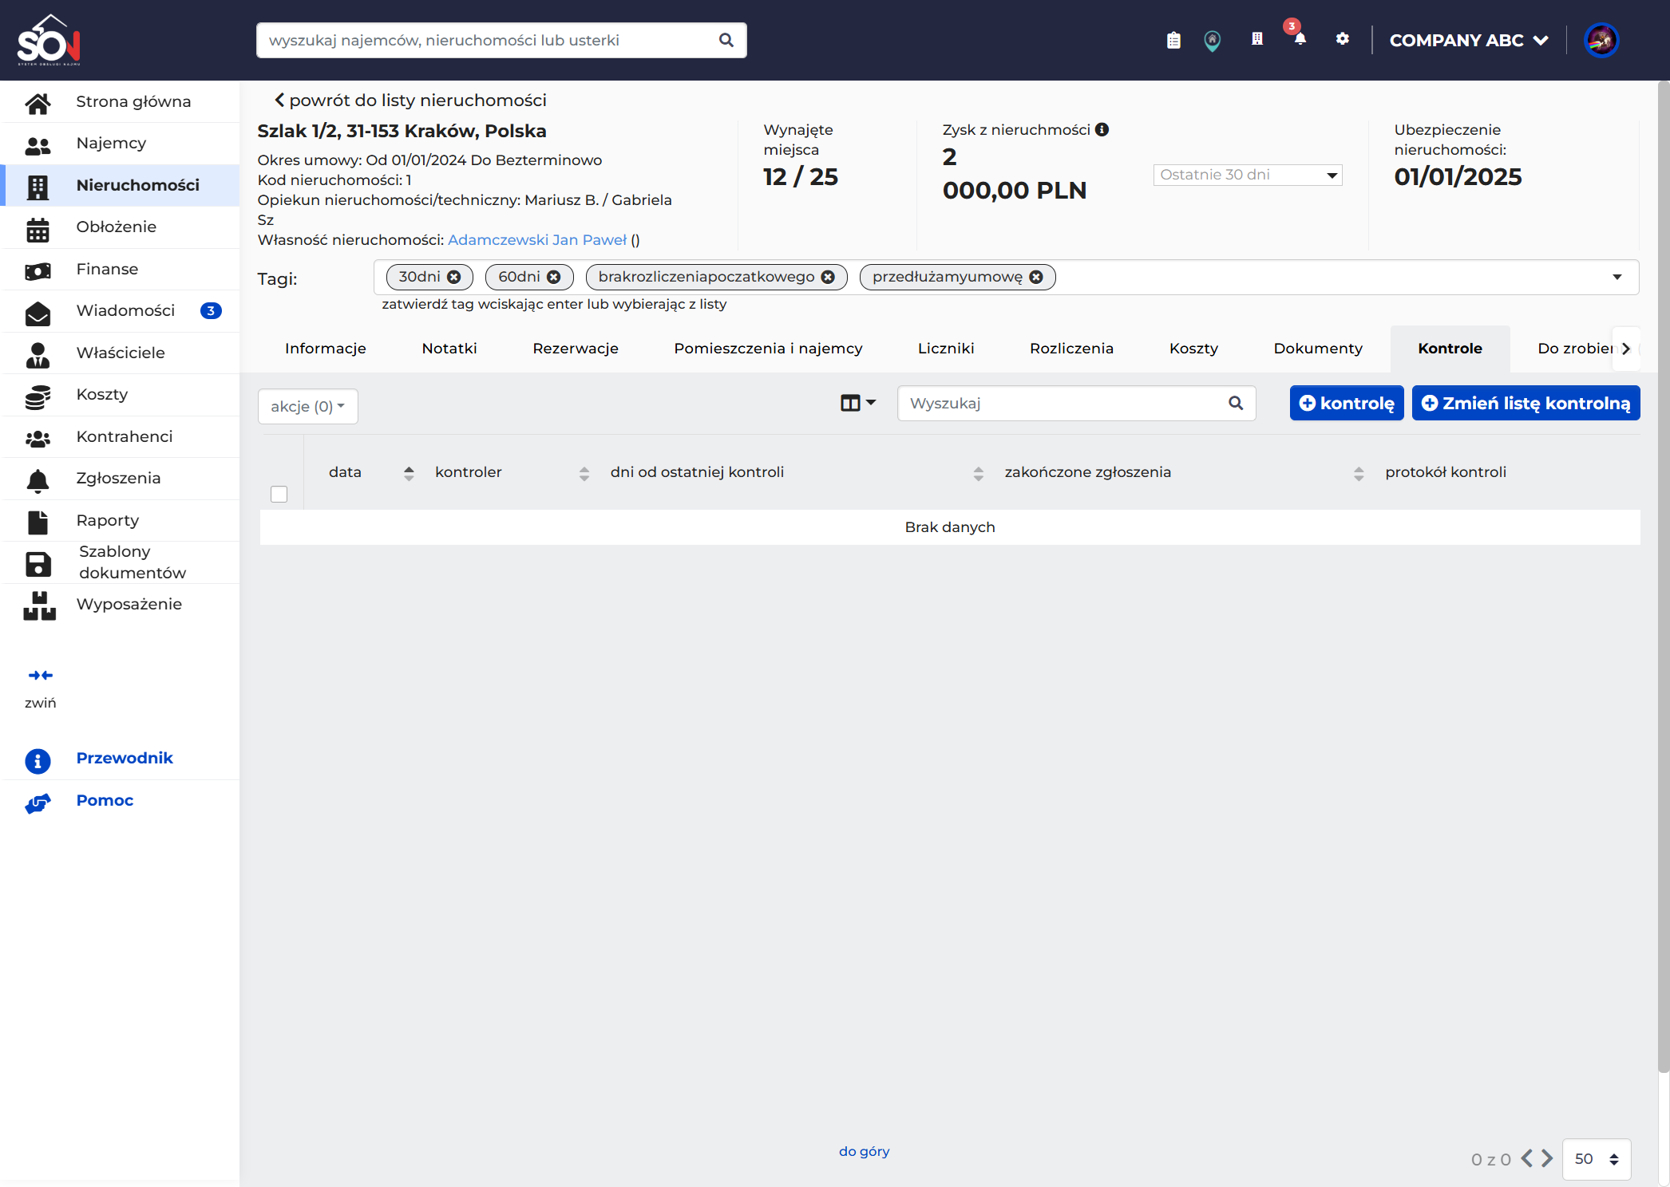
Task: Open column visibility selector dropdown
Action: coord(858,403)
